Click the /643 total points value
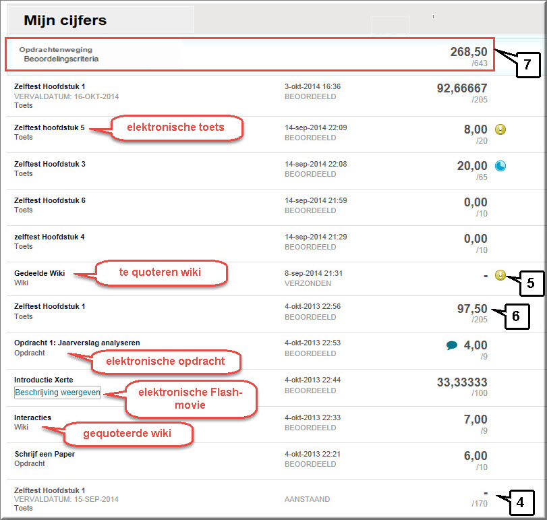Screen dimensions: 547x520 pyautogui.click(x=480, y=63)
